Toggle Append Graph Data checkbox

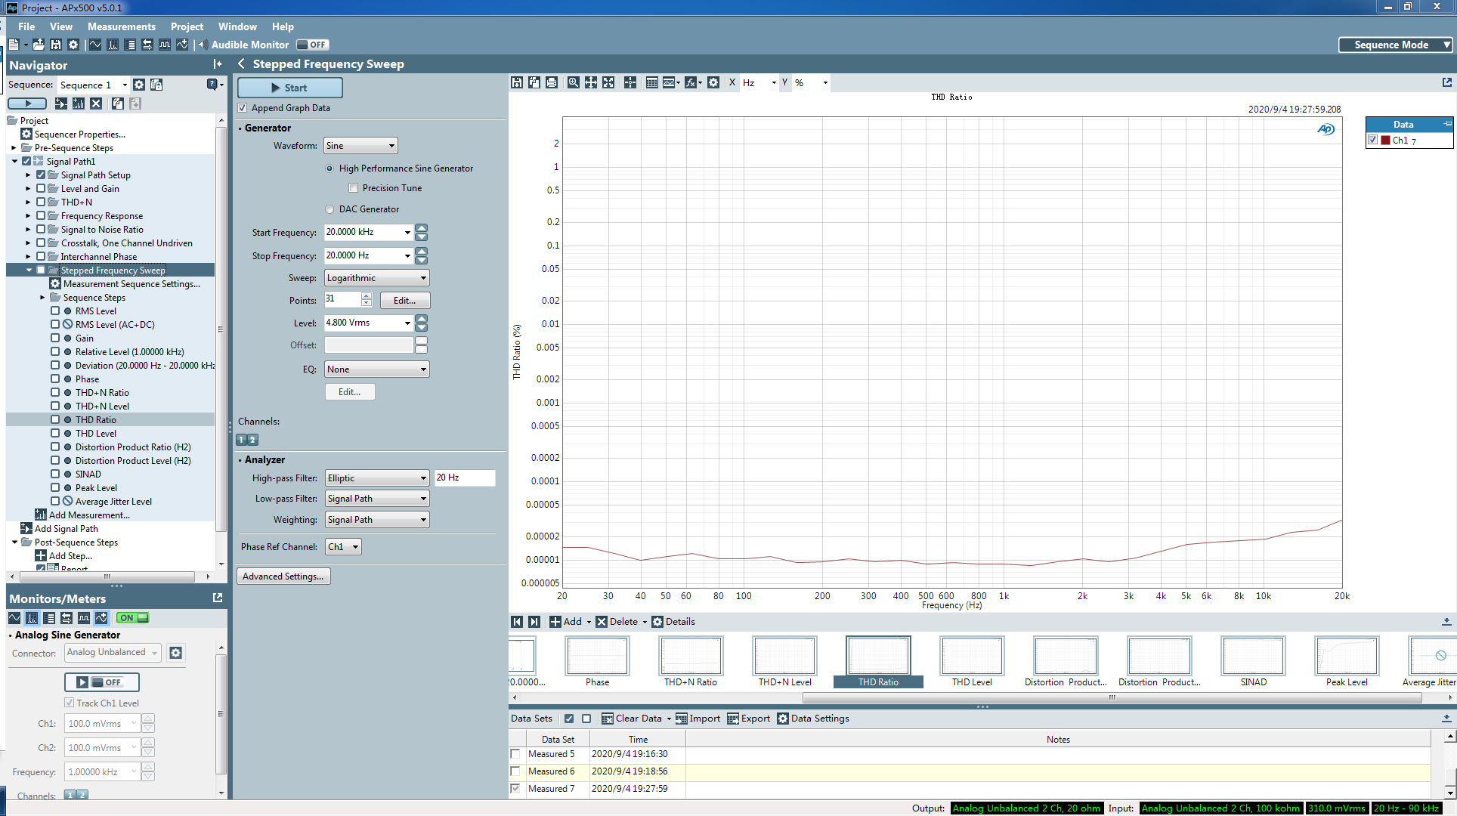click(x=243, y=108)
